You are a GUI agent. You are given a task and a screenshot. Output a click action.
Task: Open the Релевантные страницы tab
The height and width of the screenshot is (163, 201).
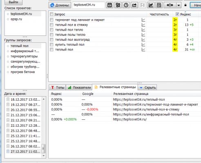coord(115,87)
